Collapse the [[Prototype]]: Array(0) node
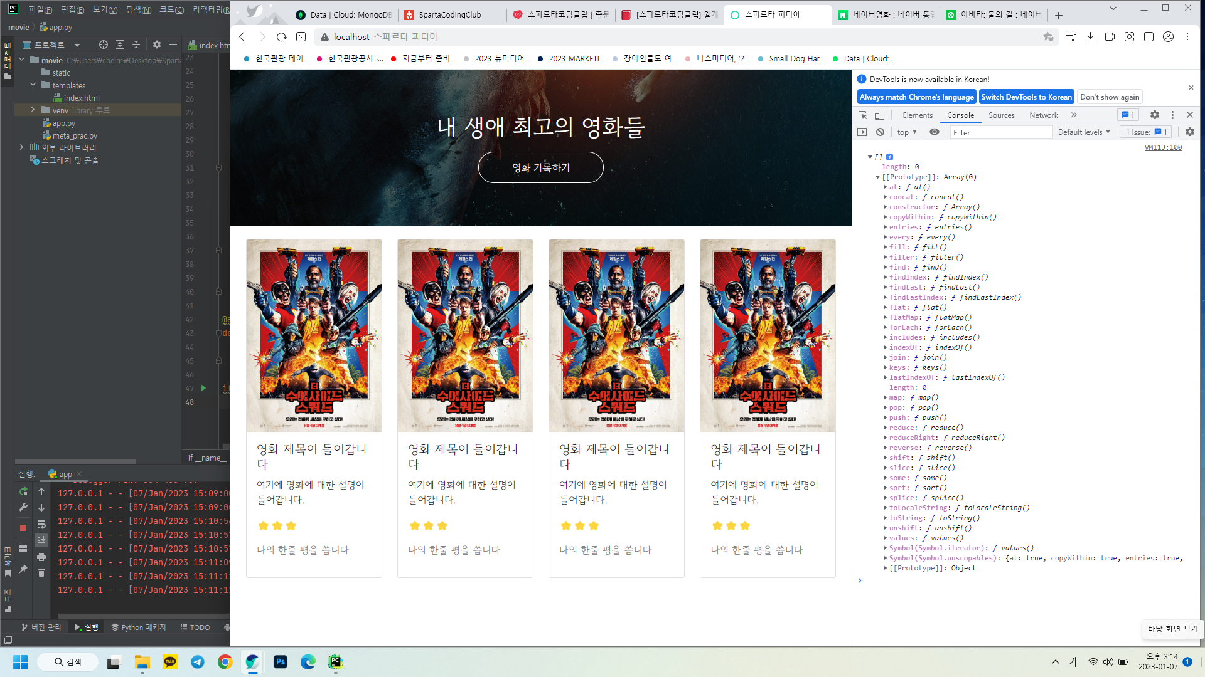The width and height of the screenshot is (1205, 677). [x=877, y=177]
